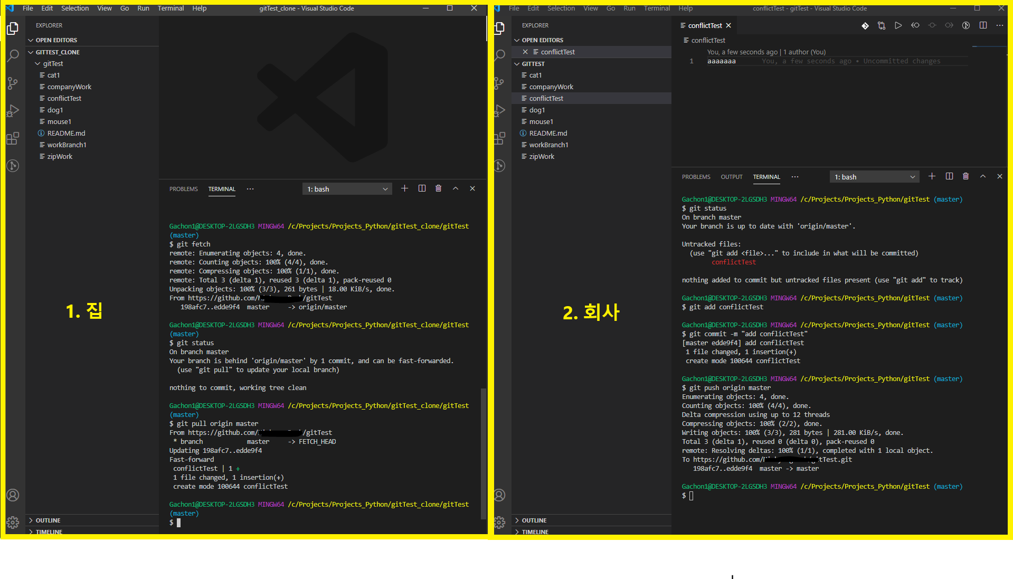This screenshot has width=1013, height=579.
Task: Click right terminal command prompt input
Action: click(x=691, y=496)
